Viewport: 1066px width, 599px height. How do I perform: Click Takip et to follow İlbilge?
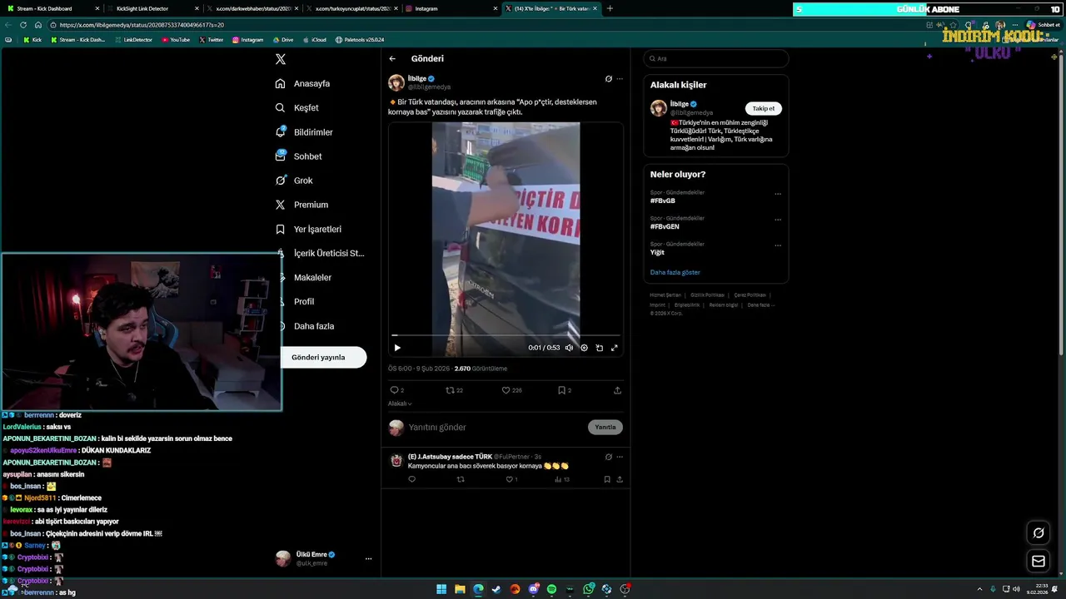pos(763,108)
